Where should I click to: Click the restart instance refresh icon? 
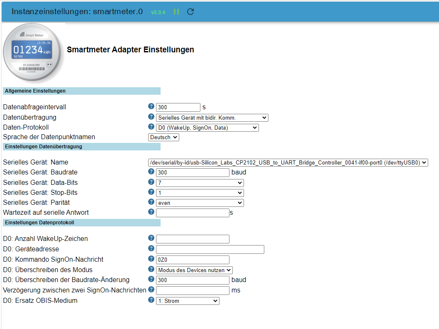190,12
